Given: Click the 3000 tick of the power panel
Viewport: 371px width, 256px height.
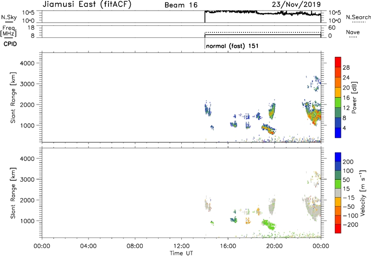Looking at the screenshot, I should pyautogui.click(x=27, y=84).
